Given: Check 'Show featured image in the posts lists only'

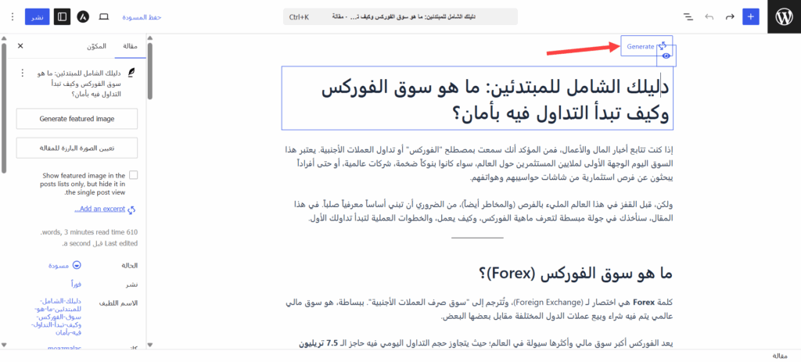Looking at the screenshot, I should (x=133, y=176).
